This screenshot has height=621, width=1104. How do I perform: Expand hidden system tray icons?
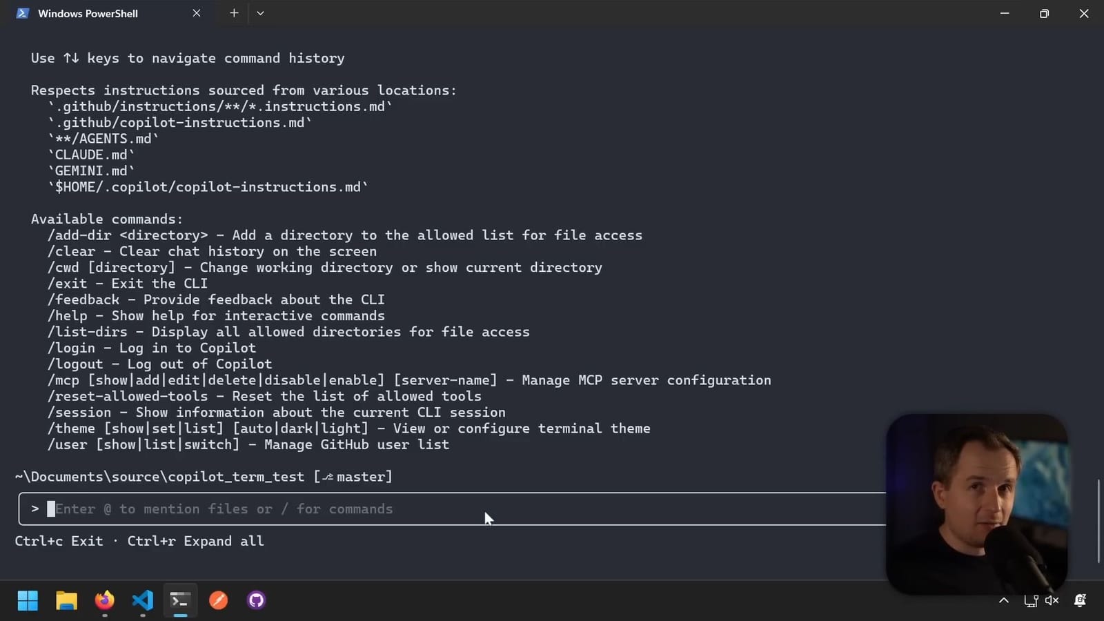1003,600
